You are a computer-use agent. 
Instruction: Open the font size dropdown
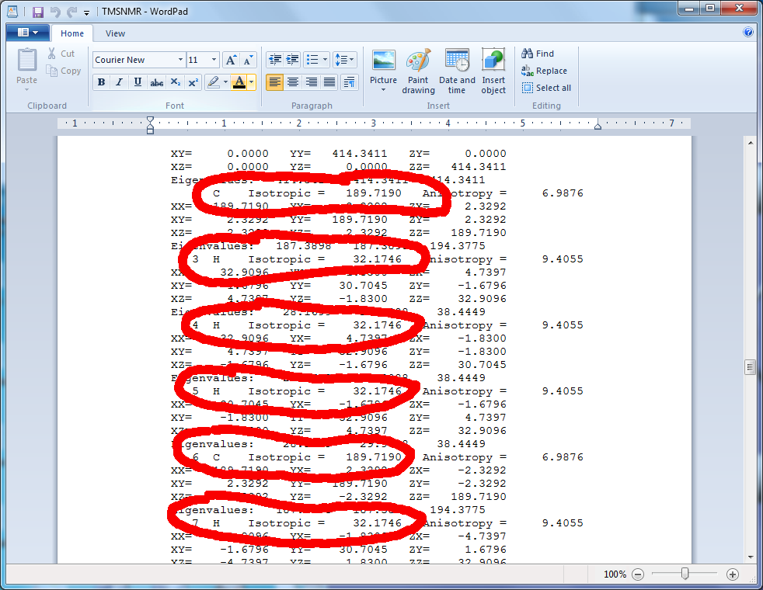[x=213, y=60]
